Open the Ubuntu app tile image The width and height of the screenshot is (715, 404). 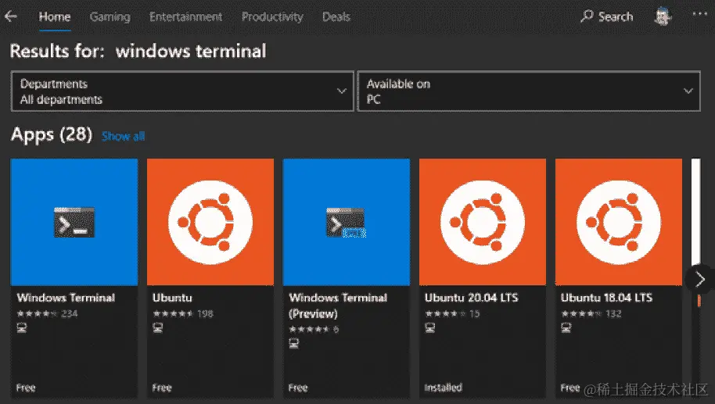(x=210, y=222)
